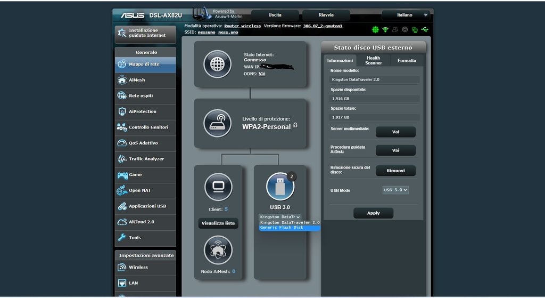Click the LAN settings icon

click(122, 283)
